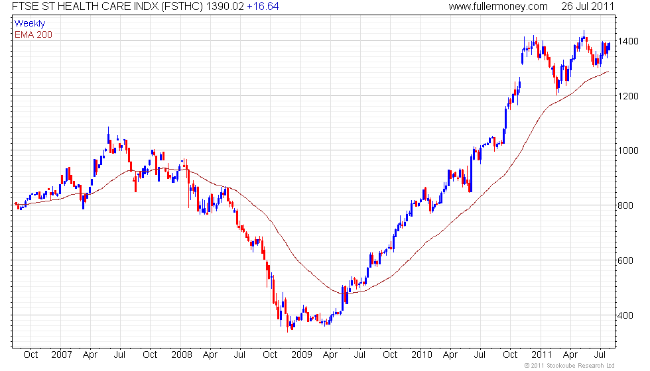Click the 1400 price axis label
The width and height of the screenshot is (650, 371).
point(628,41)
